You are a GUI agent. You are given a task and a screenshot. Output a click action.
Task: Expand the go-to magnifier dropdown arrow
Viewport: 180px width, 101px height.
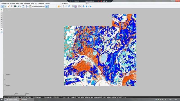tap(20, 6)
